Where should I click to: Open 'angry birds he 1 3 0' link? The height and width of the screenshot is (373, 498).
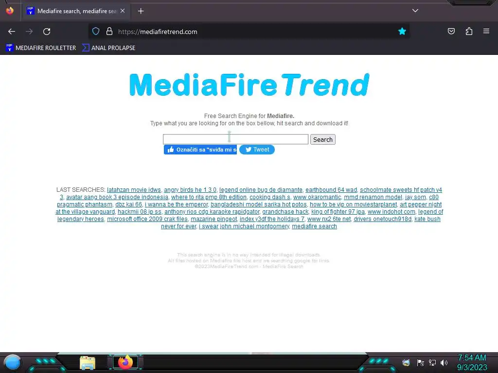[190, 190]
